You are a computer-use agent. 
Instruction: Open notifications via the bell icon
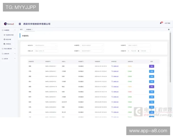pos(161,23)
